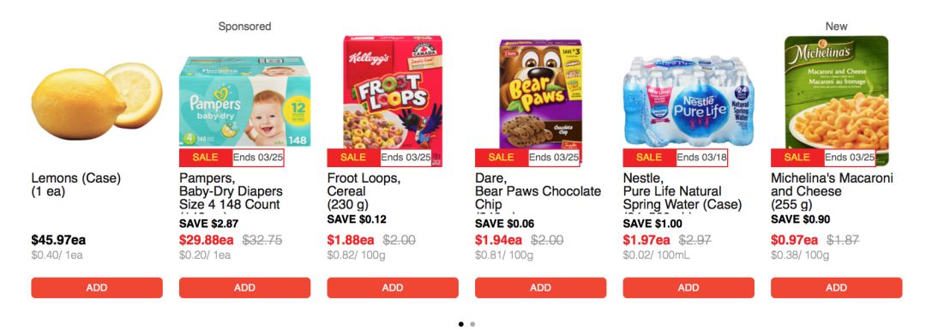This screenshot has width=926, height=330.
Task: Open the Lemons product image
Action: [97, 101]
